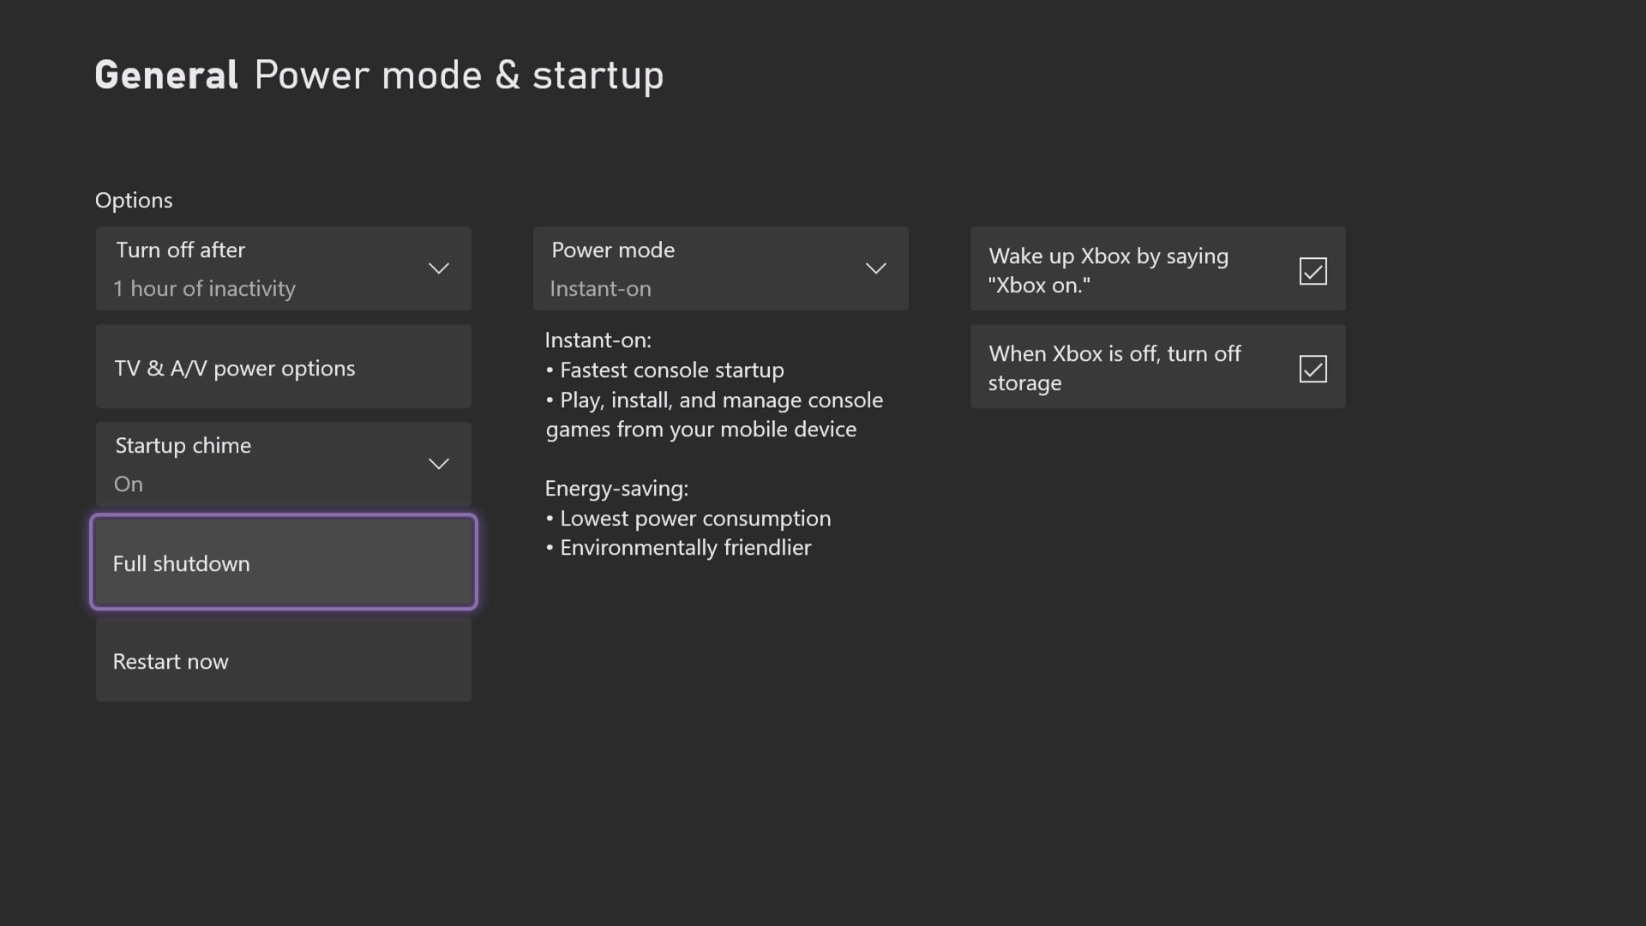Image resolution: width=1646 pixels, height=926 pixels.
Task: Click the Options section label
Action: pyautogui.click(x=133, y=200)
